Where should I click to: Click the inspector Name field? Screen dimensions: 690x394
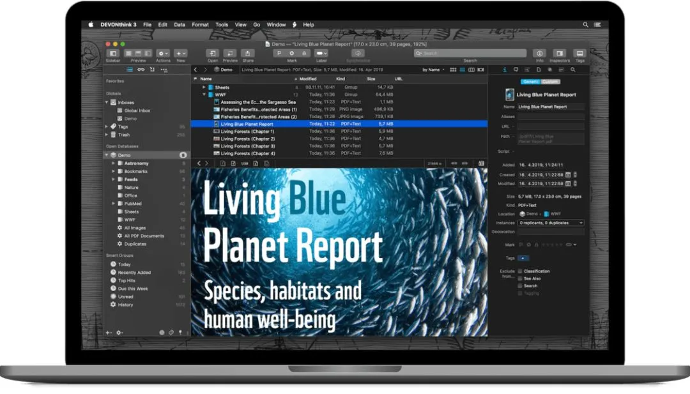(551, 107)
